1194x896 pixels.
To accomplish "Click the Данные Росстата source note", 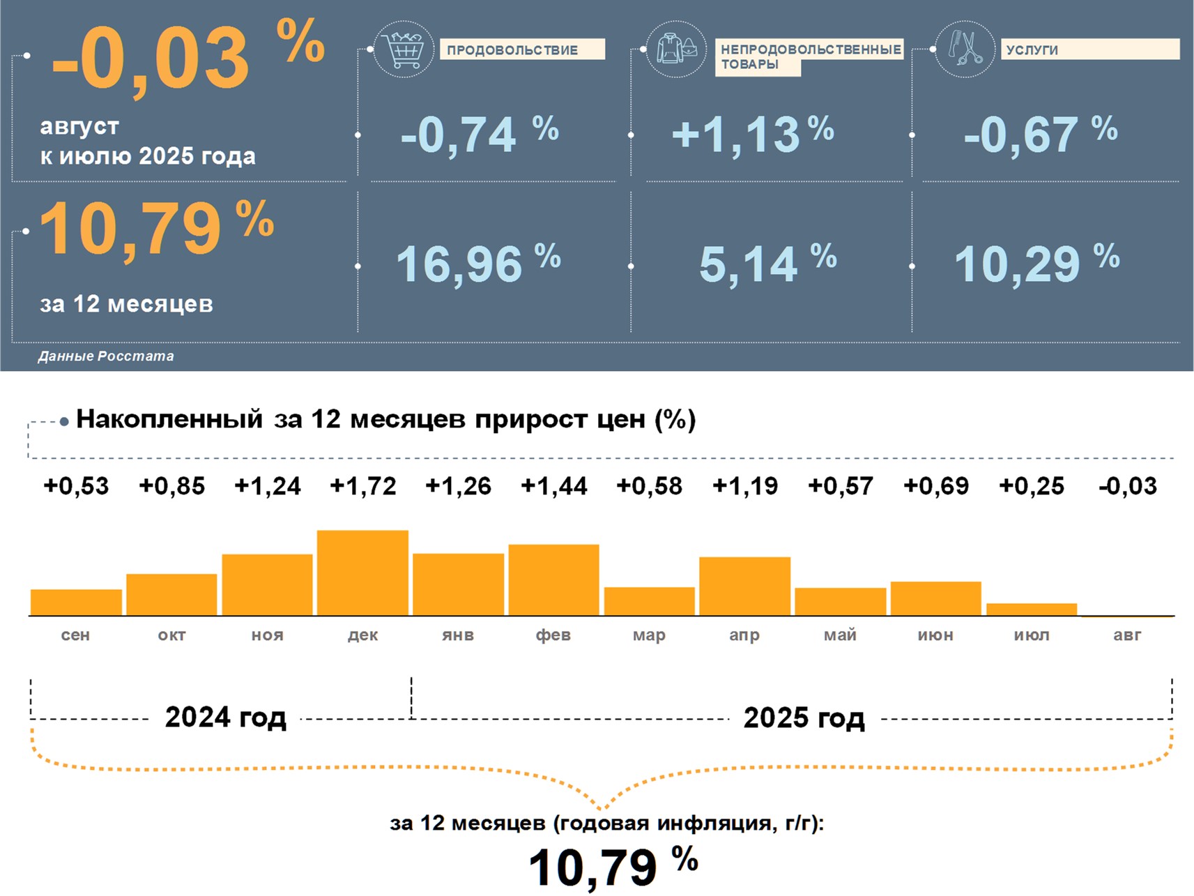I will coord(106,356).
